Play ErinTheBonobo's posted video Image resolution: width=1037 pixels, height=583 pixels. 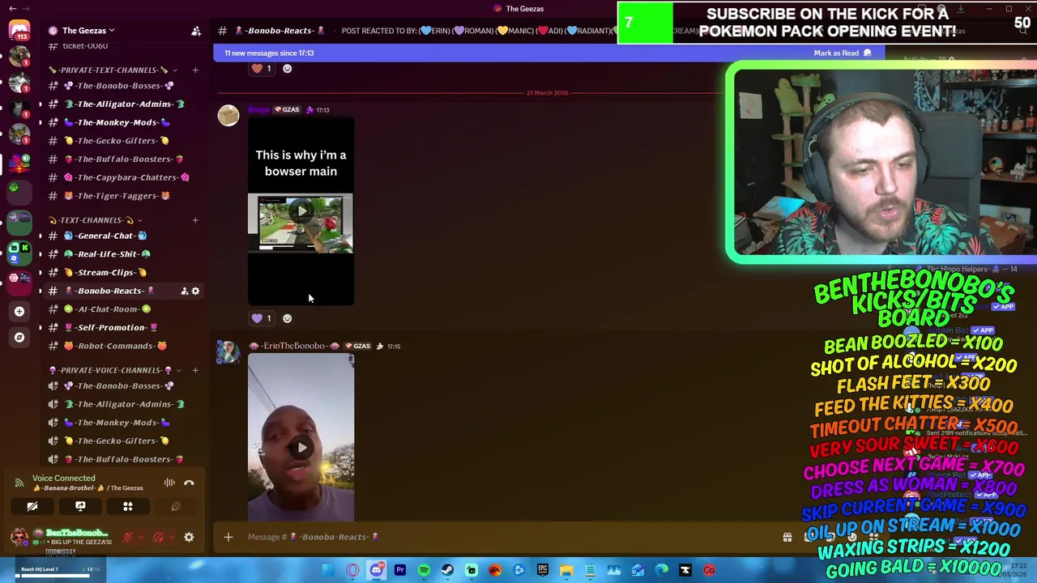pos(301,448)
